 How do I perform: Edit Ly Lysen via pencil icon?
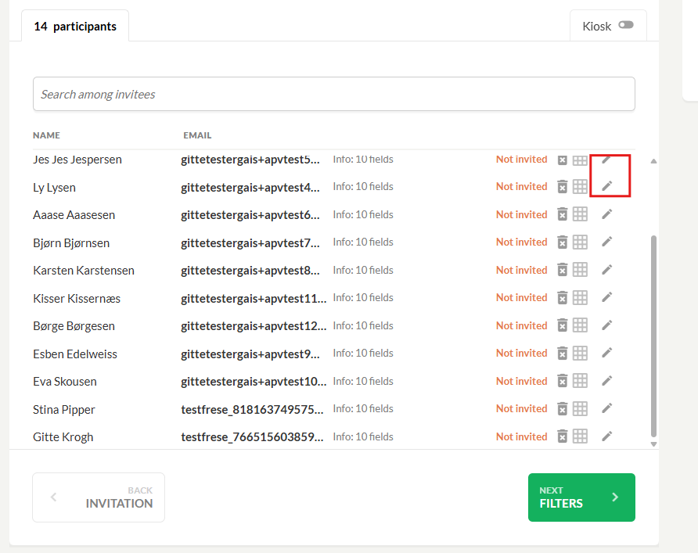(607, 186)
